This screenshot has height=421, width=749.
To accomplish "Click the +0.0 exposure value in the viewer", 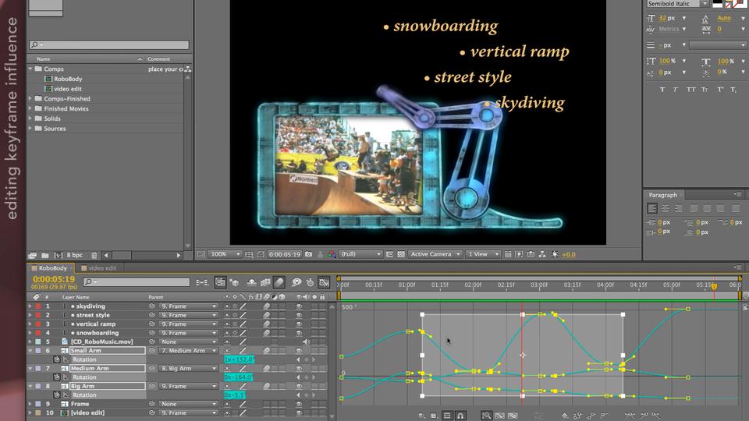I will [569, 254].
